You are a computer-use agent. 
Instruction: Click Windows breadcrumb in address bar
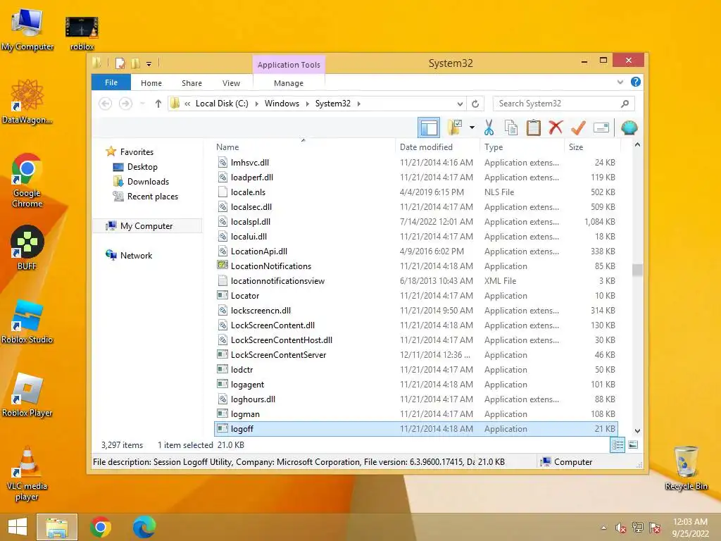282,104
